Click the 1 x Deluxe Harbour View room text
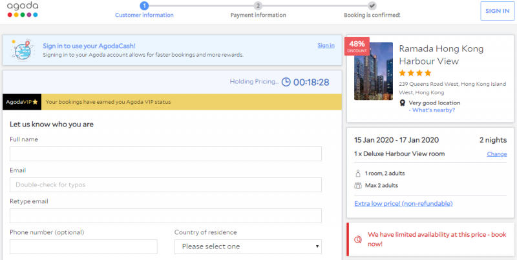 tap(399, 154)
